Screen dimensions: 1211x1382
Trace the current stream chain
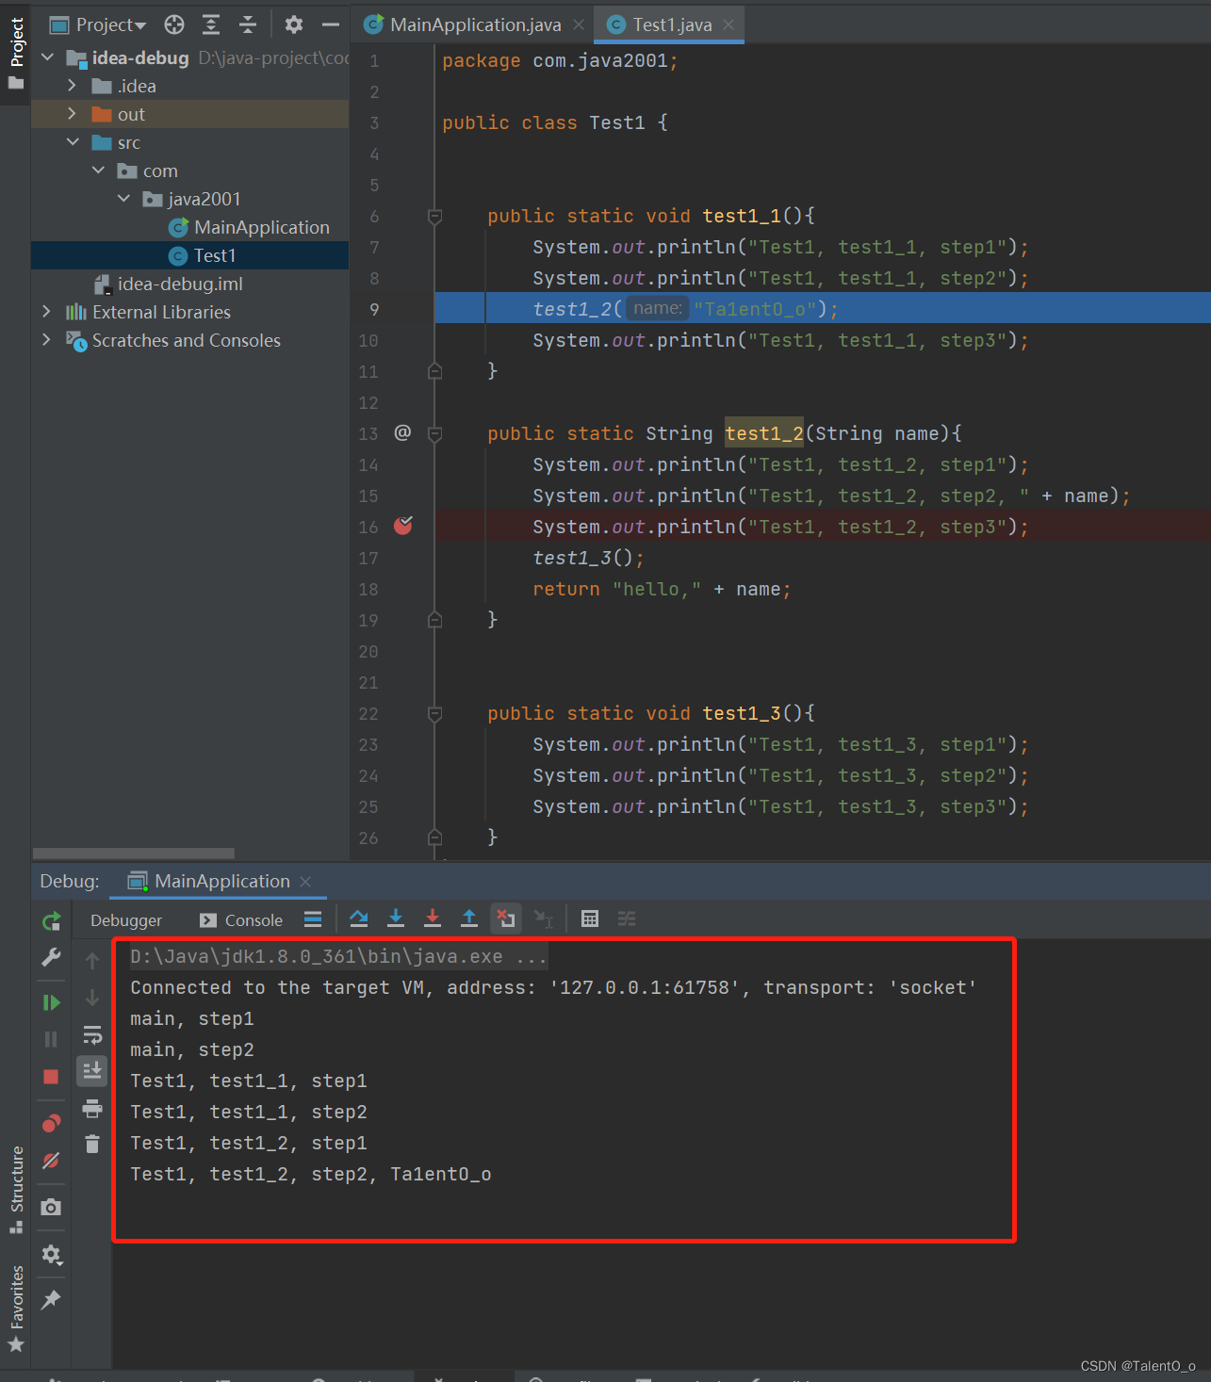click(627, 919)
